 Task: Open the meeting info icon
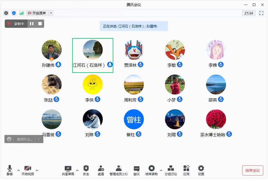click(x=6, y=13)
